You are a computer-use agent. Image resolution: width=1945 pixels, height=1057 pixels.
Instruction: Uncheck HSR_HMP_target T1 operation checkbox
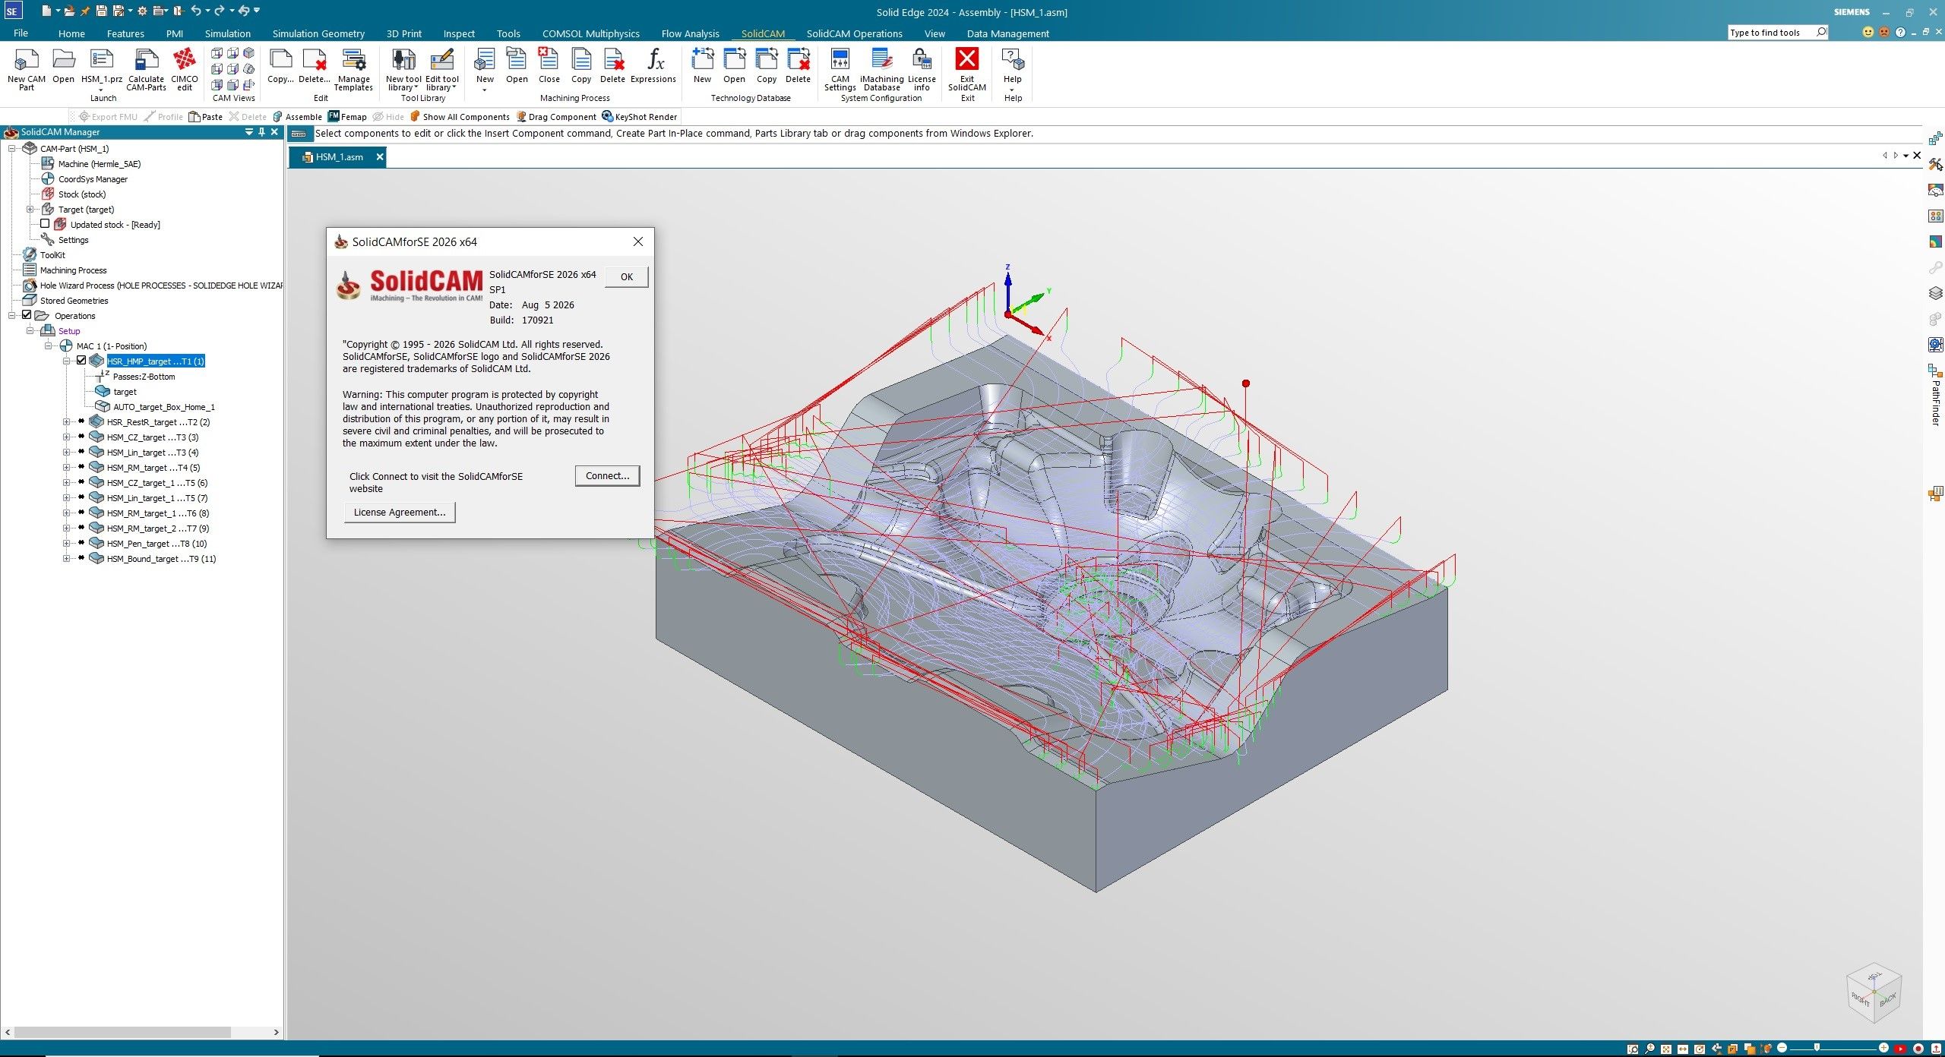coord(81,361)
